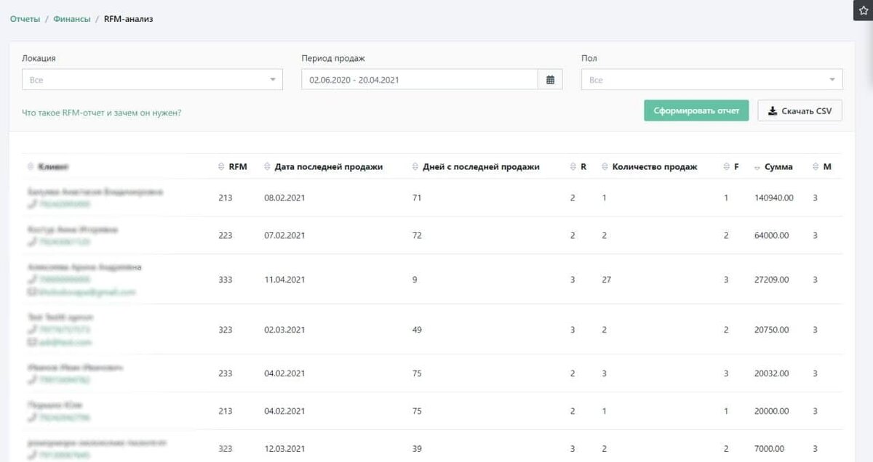Sort by the R column sort icon

[573, 167]
